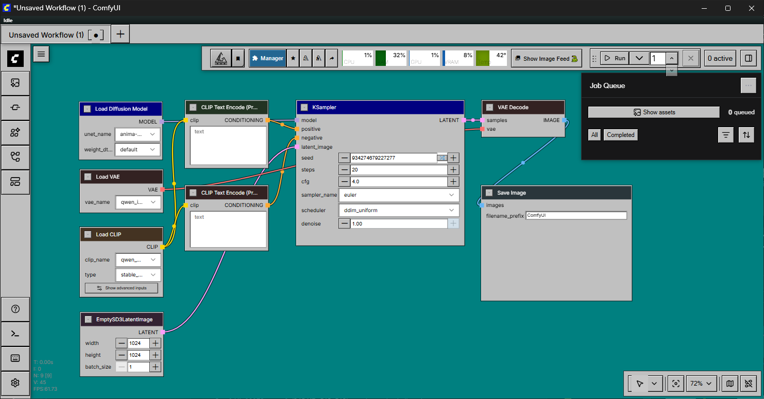Select the pointer mode tool in canvas controls
The height and width of the screenshot is (399, 764).
pos(639,384)
